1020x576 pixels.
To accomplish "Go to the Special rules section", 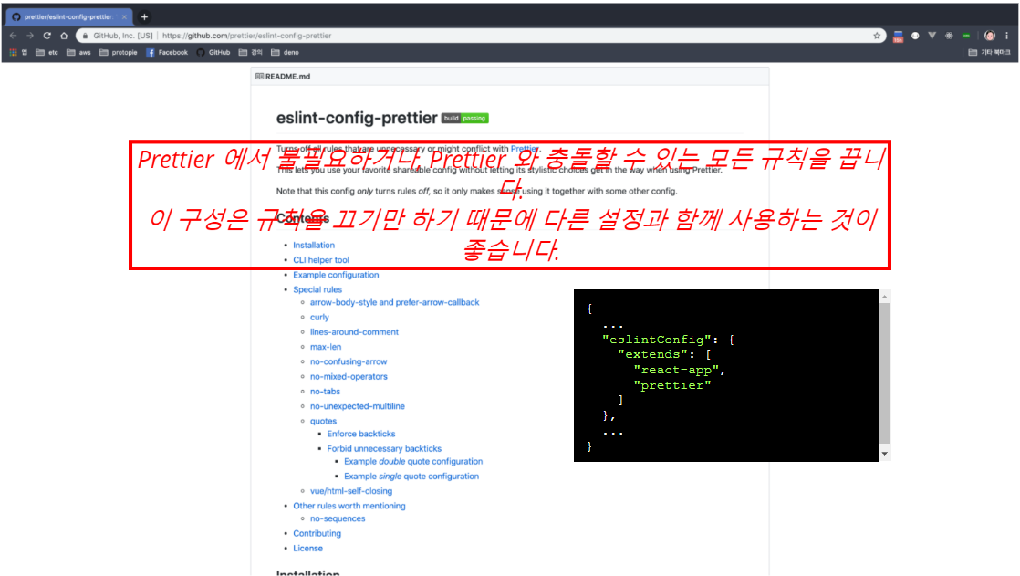I will (x=317, y=289).
